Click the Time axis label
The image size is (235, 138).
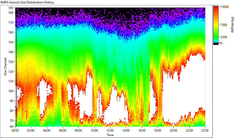(110, 135)
